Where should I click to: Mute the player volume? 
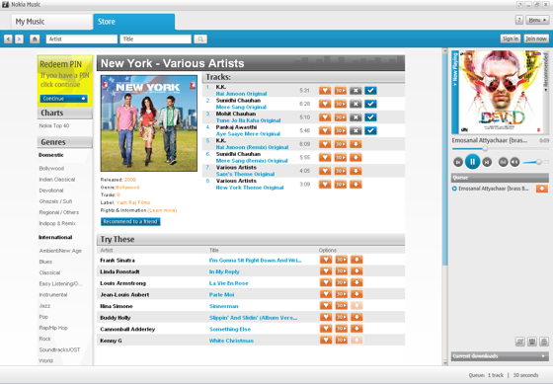click(x=514, y=162)
